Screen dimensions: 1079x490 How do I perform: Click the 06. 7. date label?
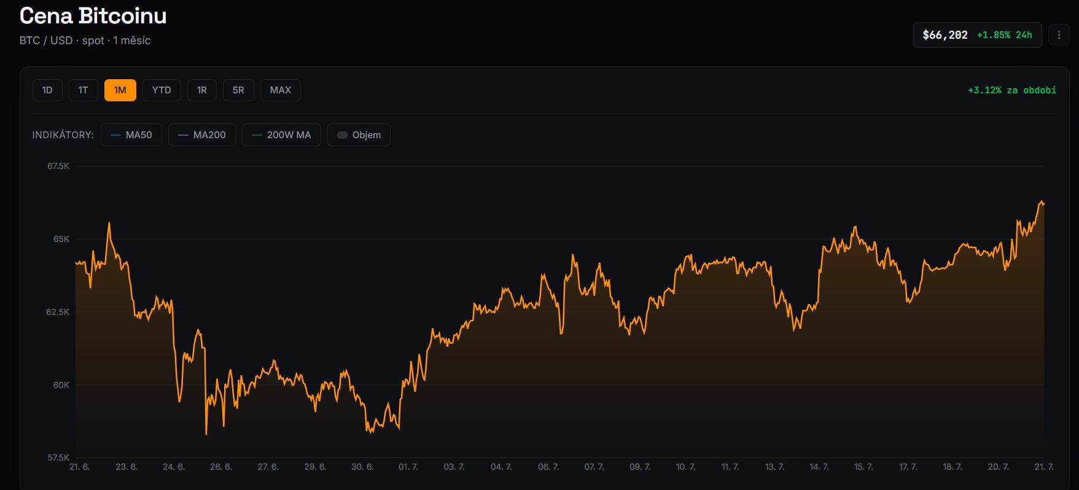click(548, 467)
